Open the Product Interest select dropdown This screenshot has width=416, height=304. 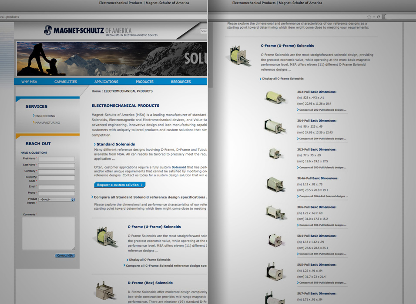[57, 199]
